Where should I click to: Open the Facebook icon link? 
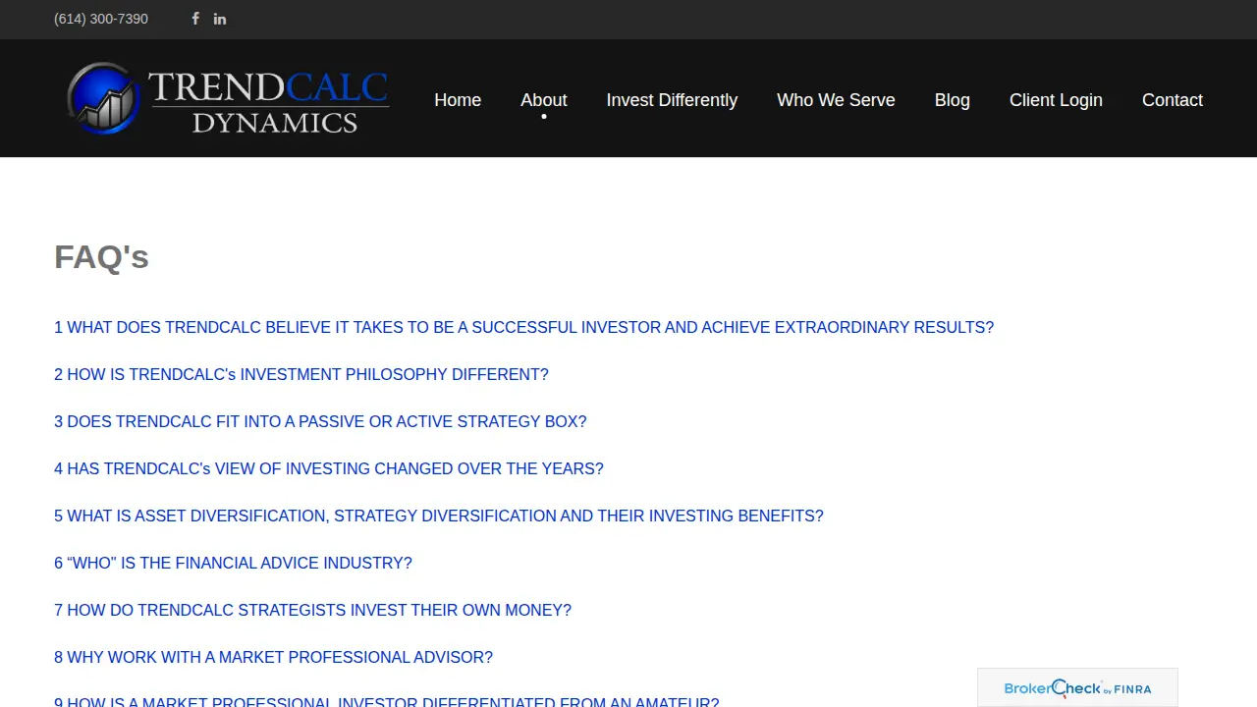click(x=195, y=19)
